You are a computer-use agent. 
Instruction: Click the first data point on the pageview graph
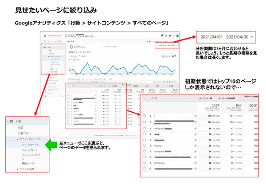pos(70,70)
